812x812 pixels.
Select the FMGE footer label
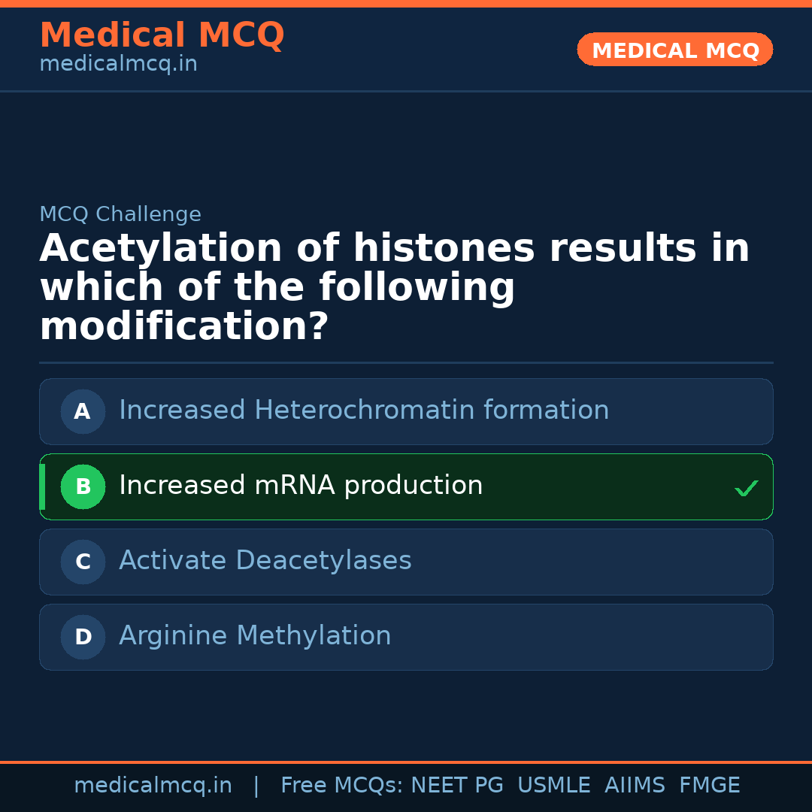click(x=709, y=786)
